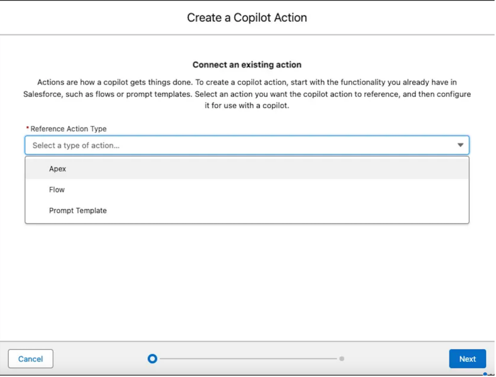Click the second step progress dot
Viewport: 496px width, 377px height.
tap(341, 359)
